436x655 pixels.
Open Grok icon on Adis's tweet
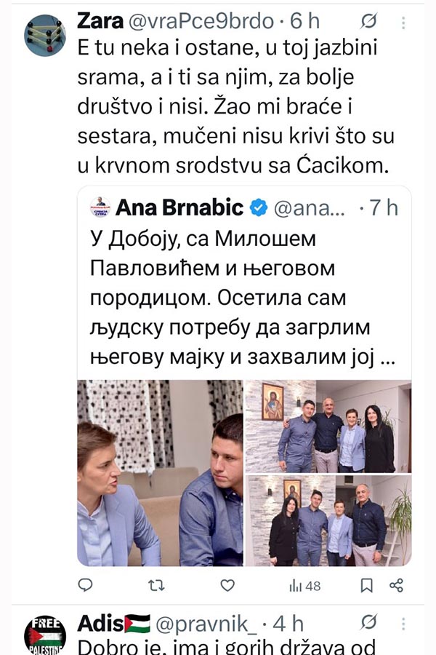(369, 622)
